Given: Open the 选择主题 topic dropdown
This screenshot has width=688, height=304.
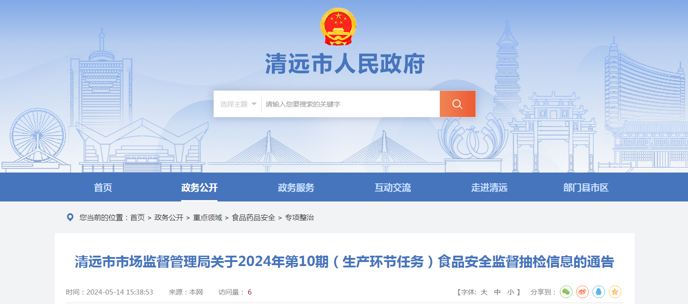Looking at the screenshot, I should [x=238, y=104].
